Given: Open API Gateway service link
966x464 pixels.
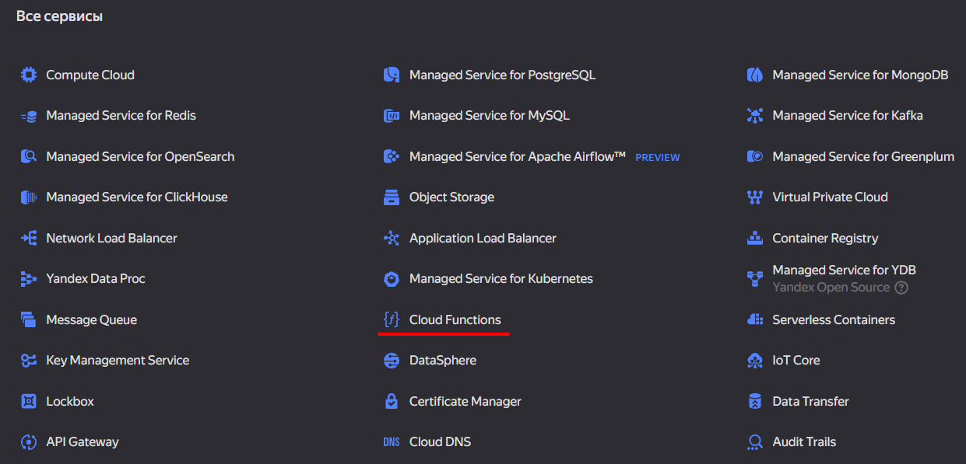Looking at the screenshot, I should point(83,441).
